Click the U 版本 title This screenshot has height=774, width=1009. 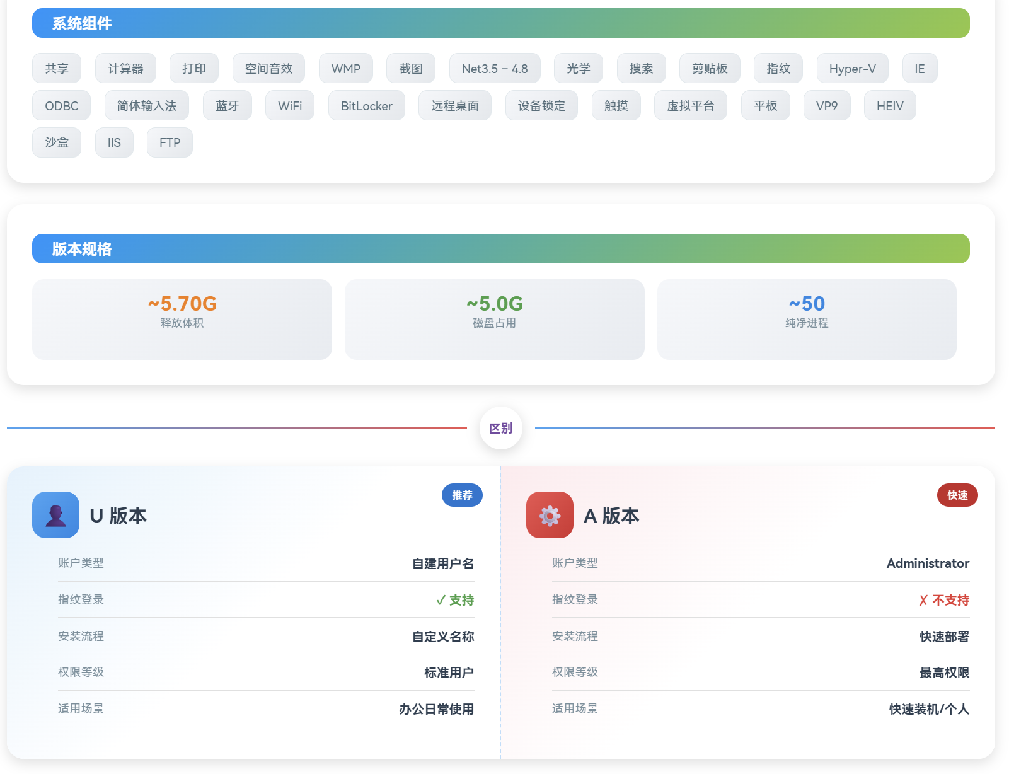point(118,516)
